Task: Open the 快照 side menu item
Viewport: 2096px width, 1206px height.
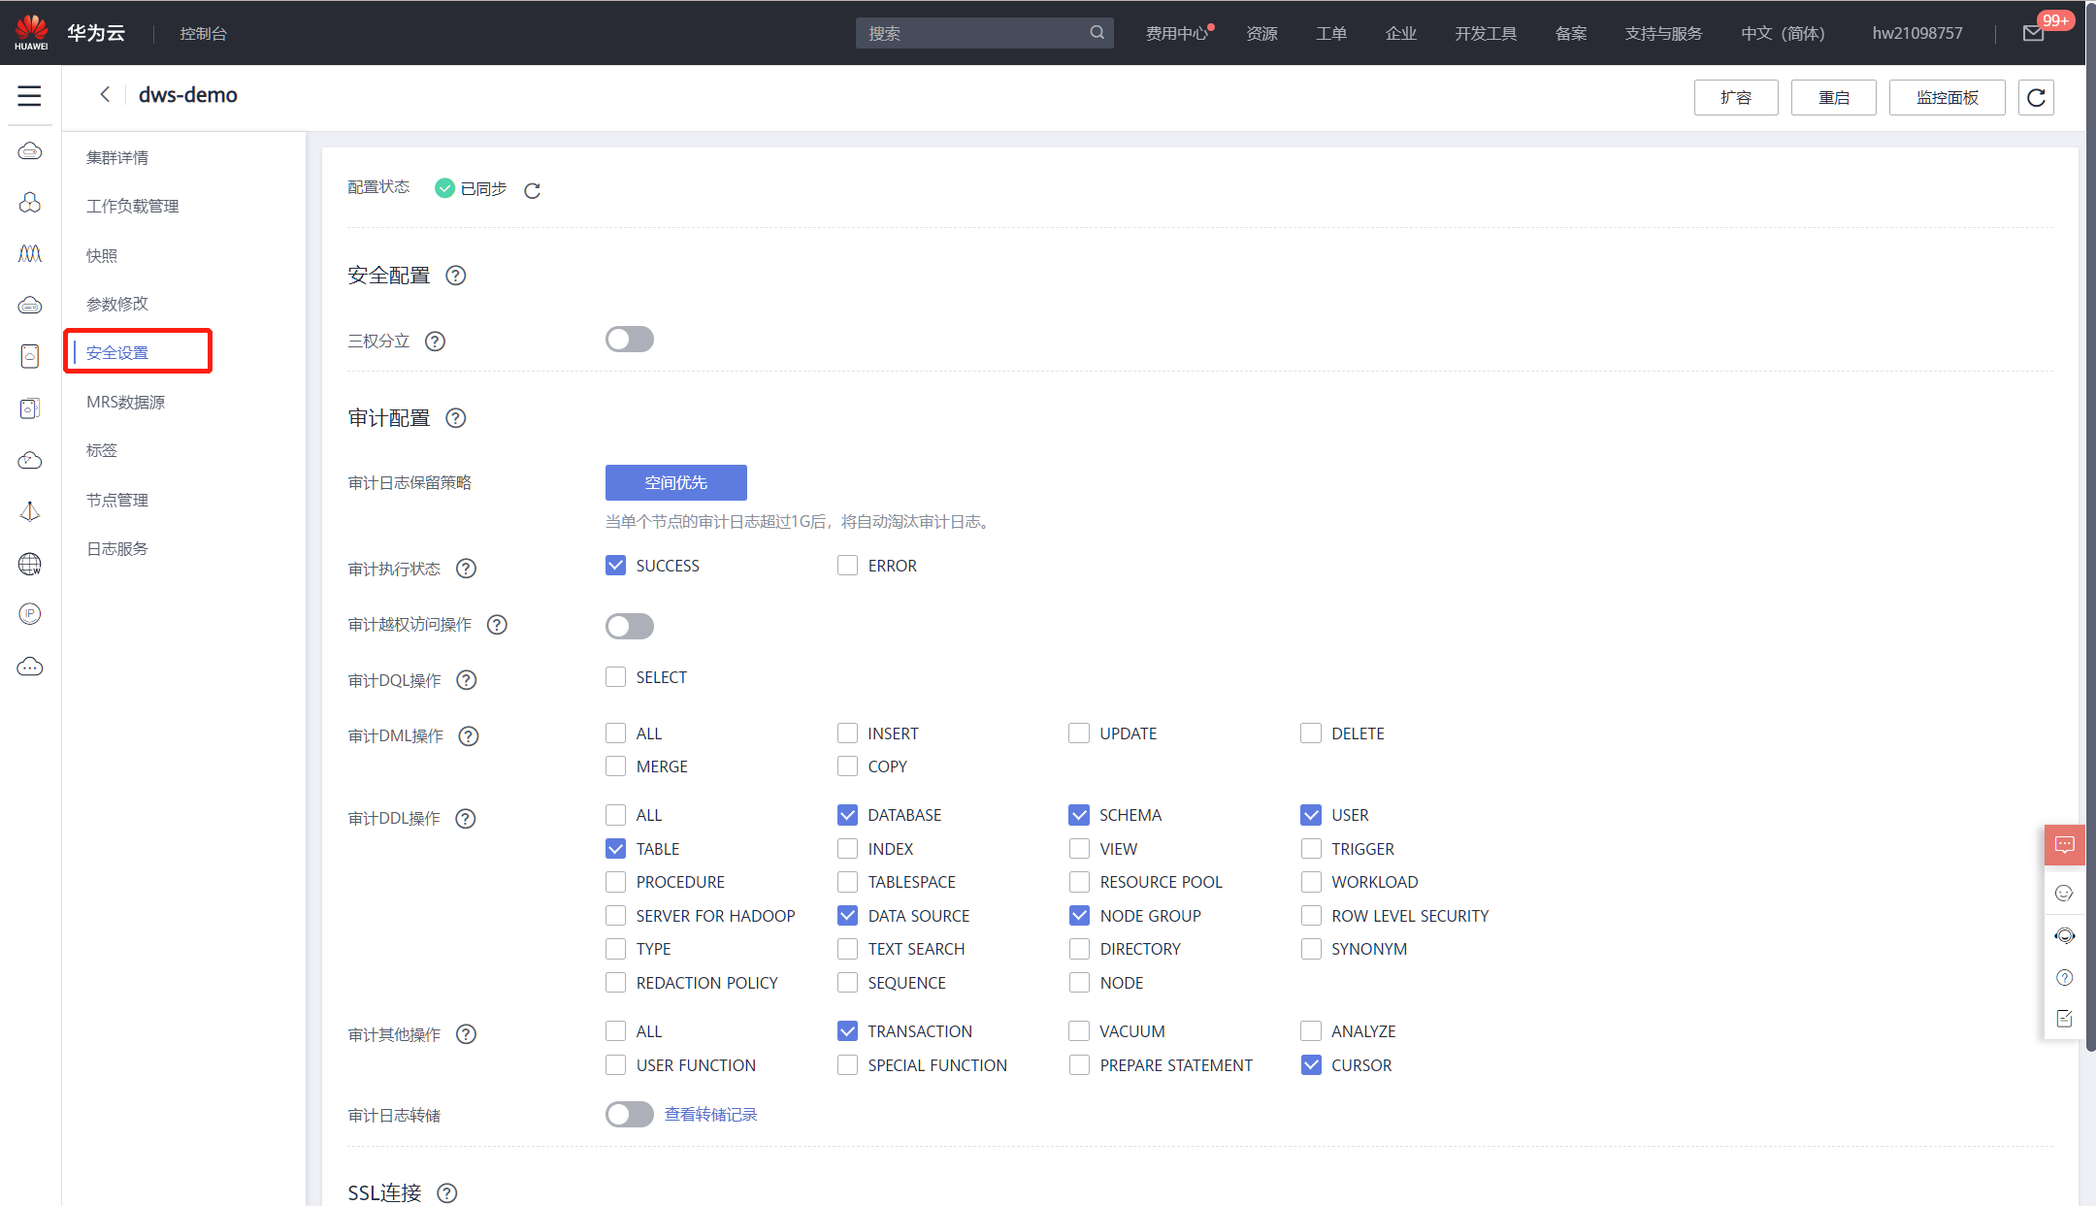Action: (x=102, y=255)
